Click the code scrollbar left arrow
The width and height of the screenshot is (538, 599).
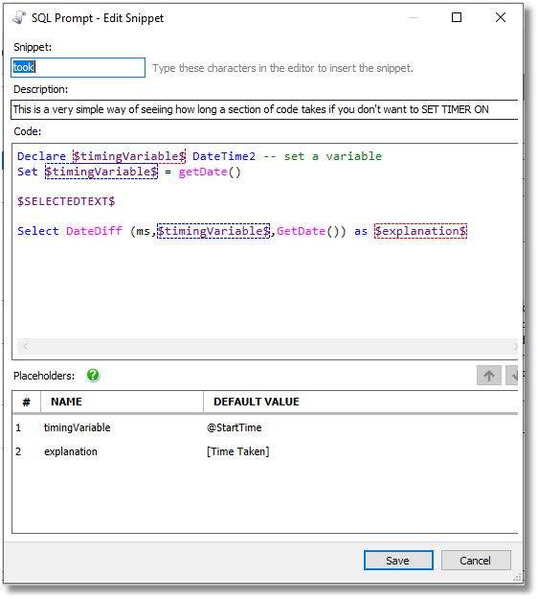click(x=25, y=346)
